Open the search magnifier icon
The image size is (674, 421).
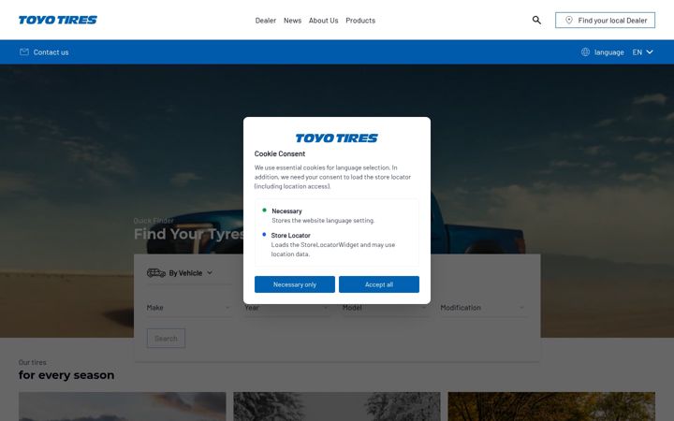pos(536,20)
